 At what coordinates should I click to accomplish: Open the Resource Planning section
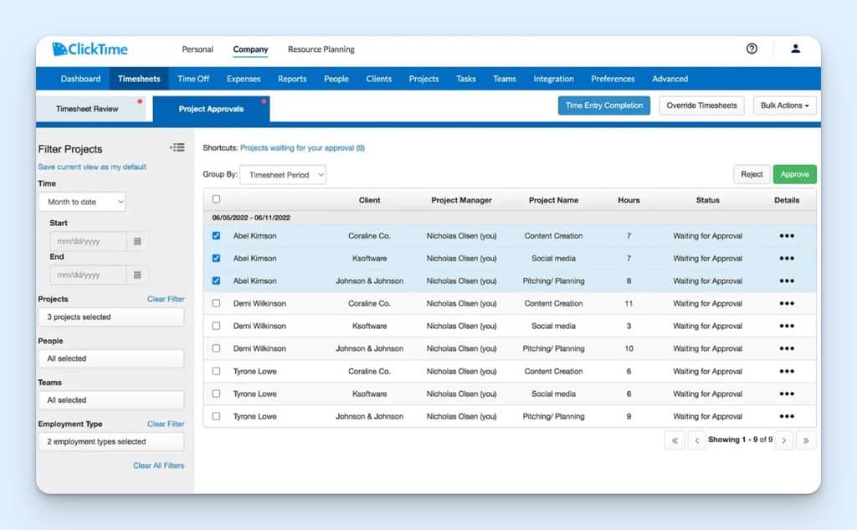(321, 49)
